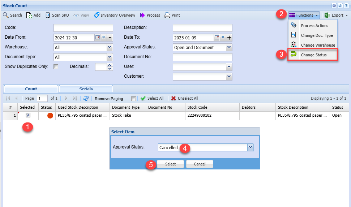Image resolution: width=351 pixels, height=207 pixels.
Task: Click the Print toolbar icon
Action: point(167,15)
